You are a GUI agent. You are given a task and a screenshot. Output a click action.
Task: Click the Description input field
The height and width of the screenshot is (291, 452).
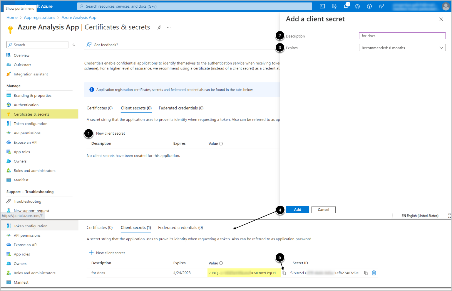coord(402,36)
